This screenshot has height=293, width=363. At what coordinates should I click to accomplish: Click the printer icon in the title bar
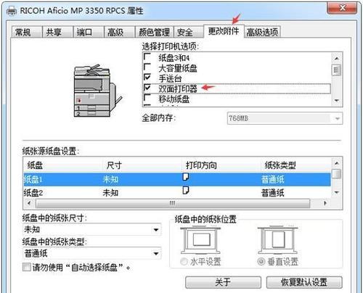click(x=12, y=11)
